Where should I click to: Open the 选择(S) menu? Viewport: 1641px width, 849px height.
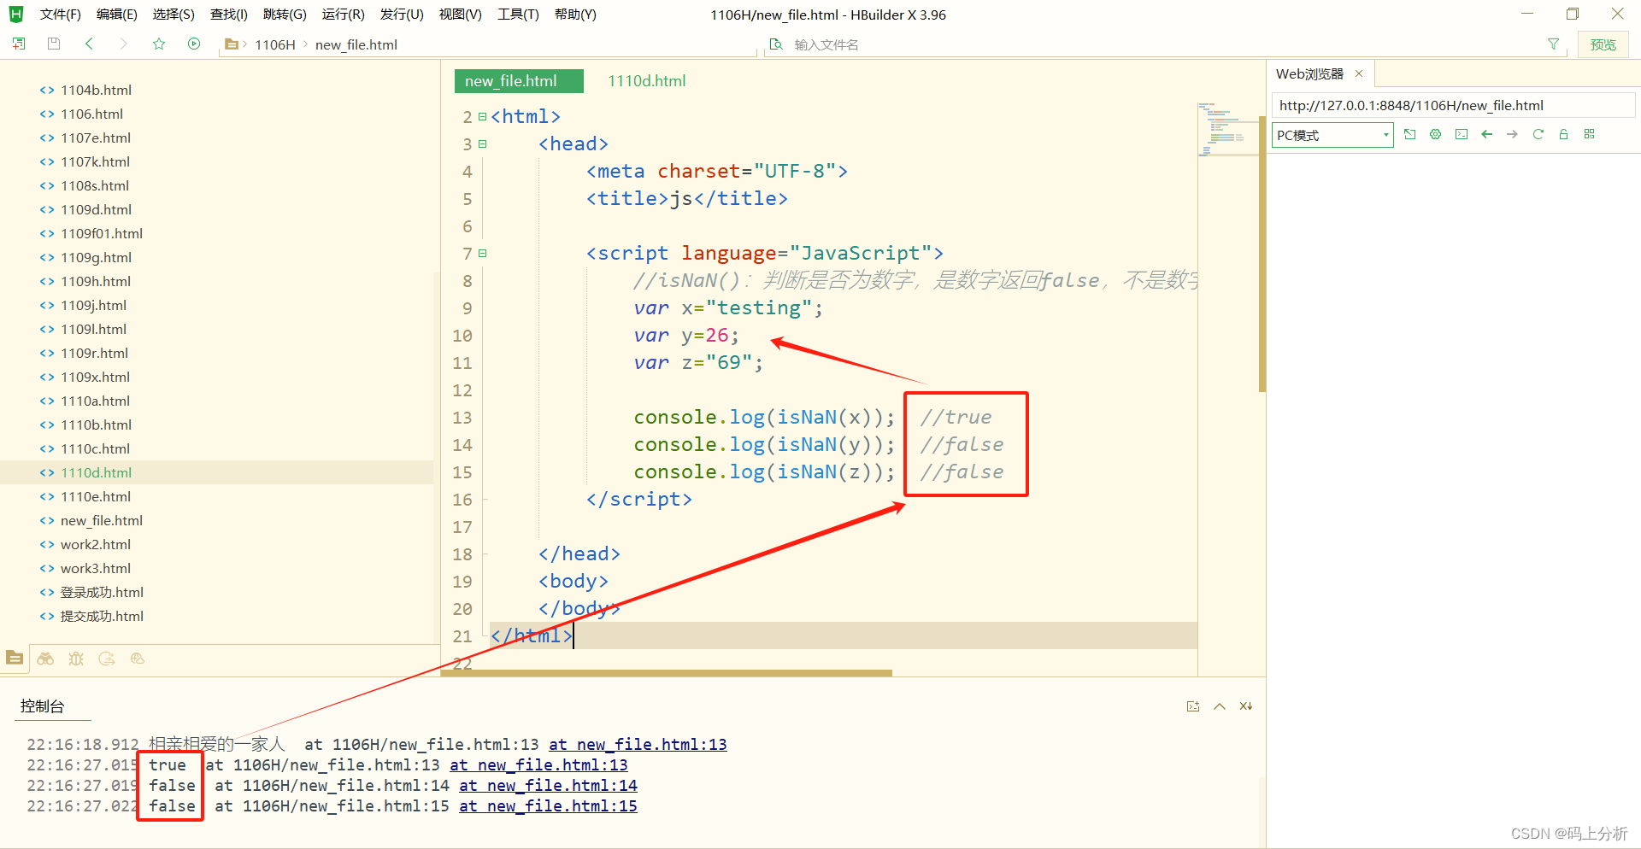point(174,15)
